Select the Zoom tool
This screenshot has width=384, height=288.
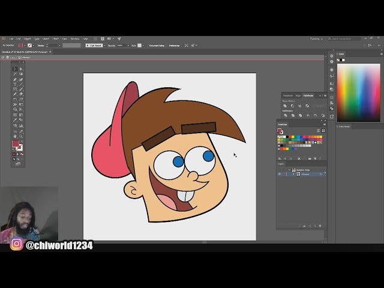pos(21,136)
